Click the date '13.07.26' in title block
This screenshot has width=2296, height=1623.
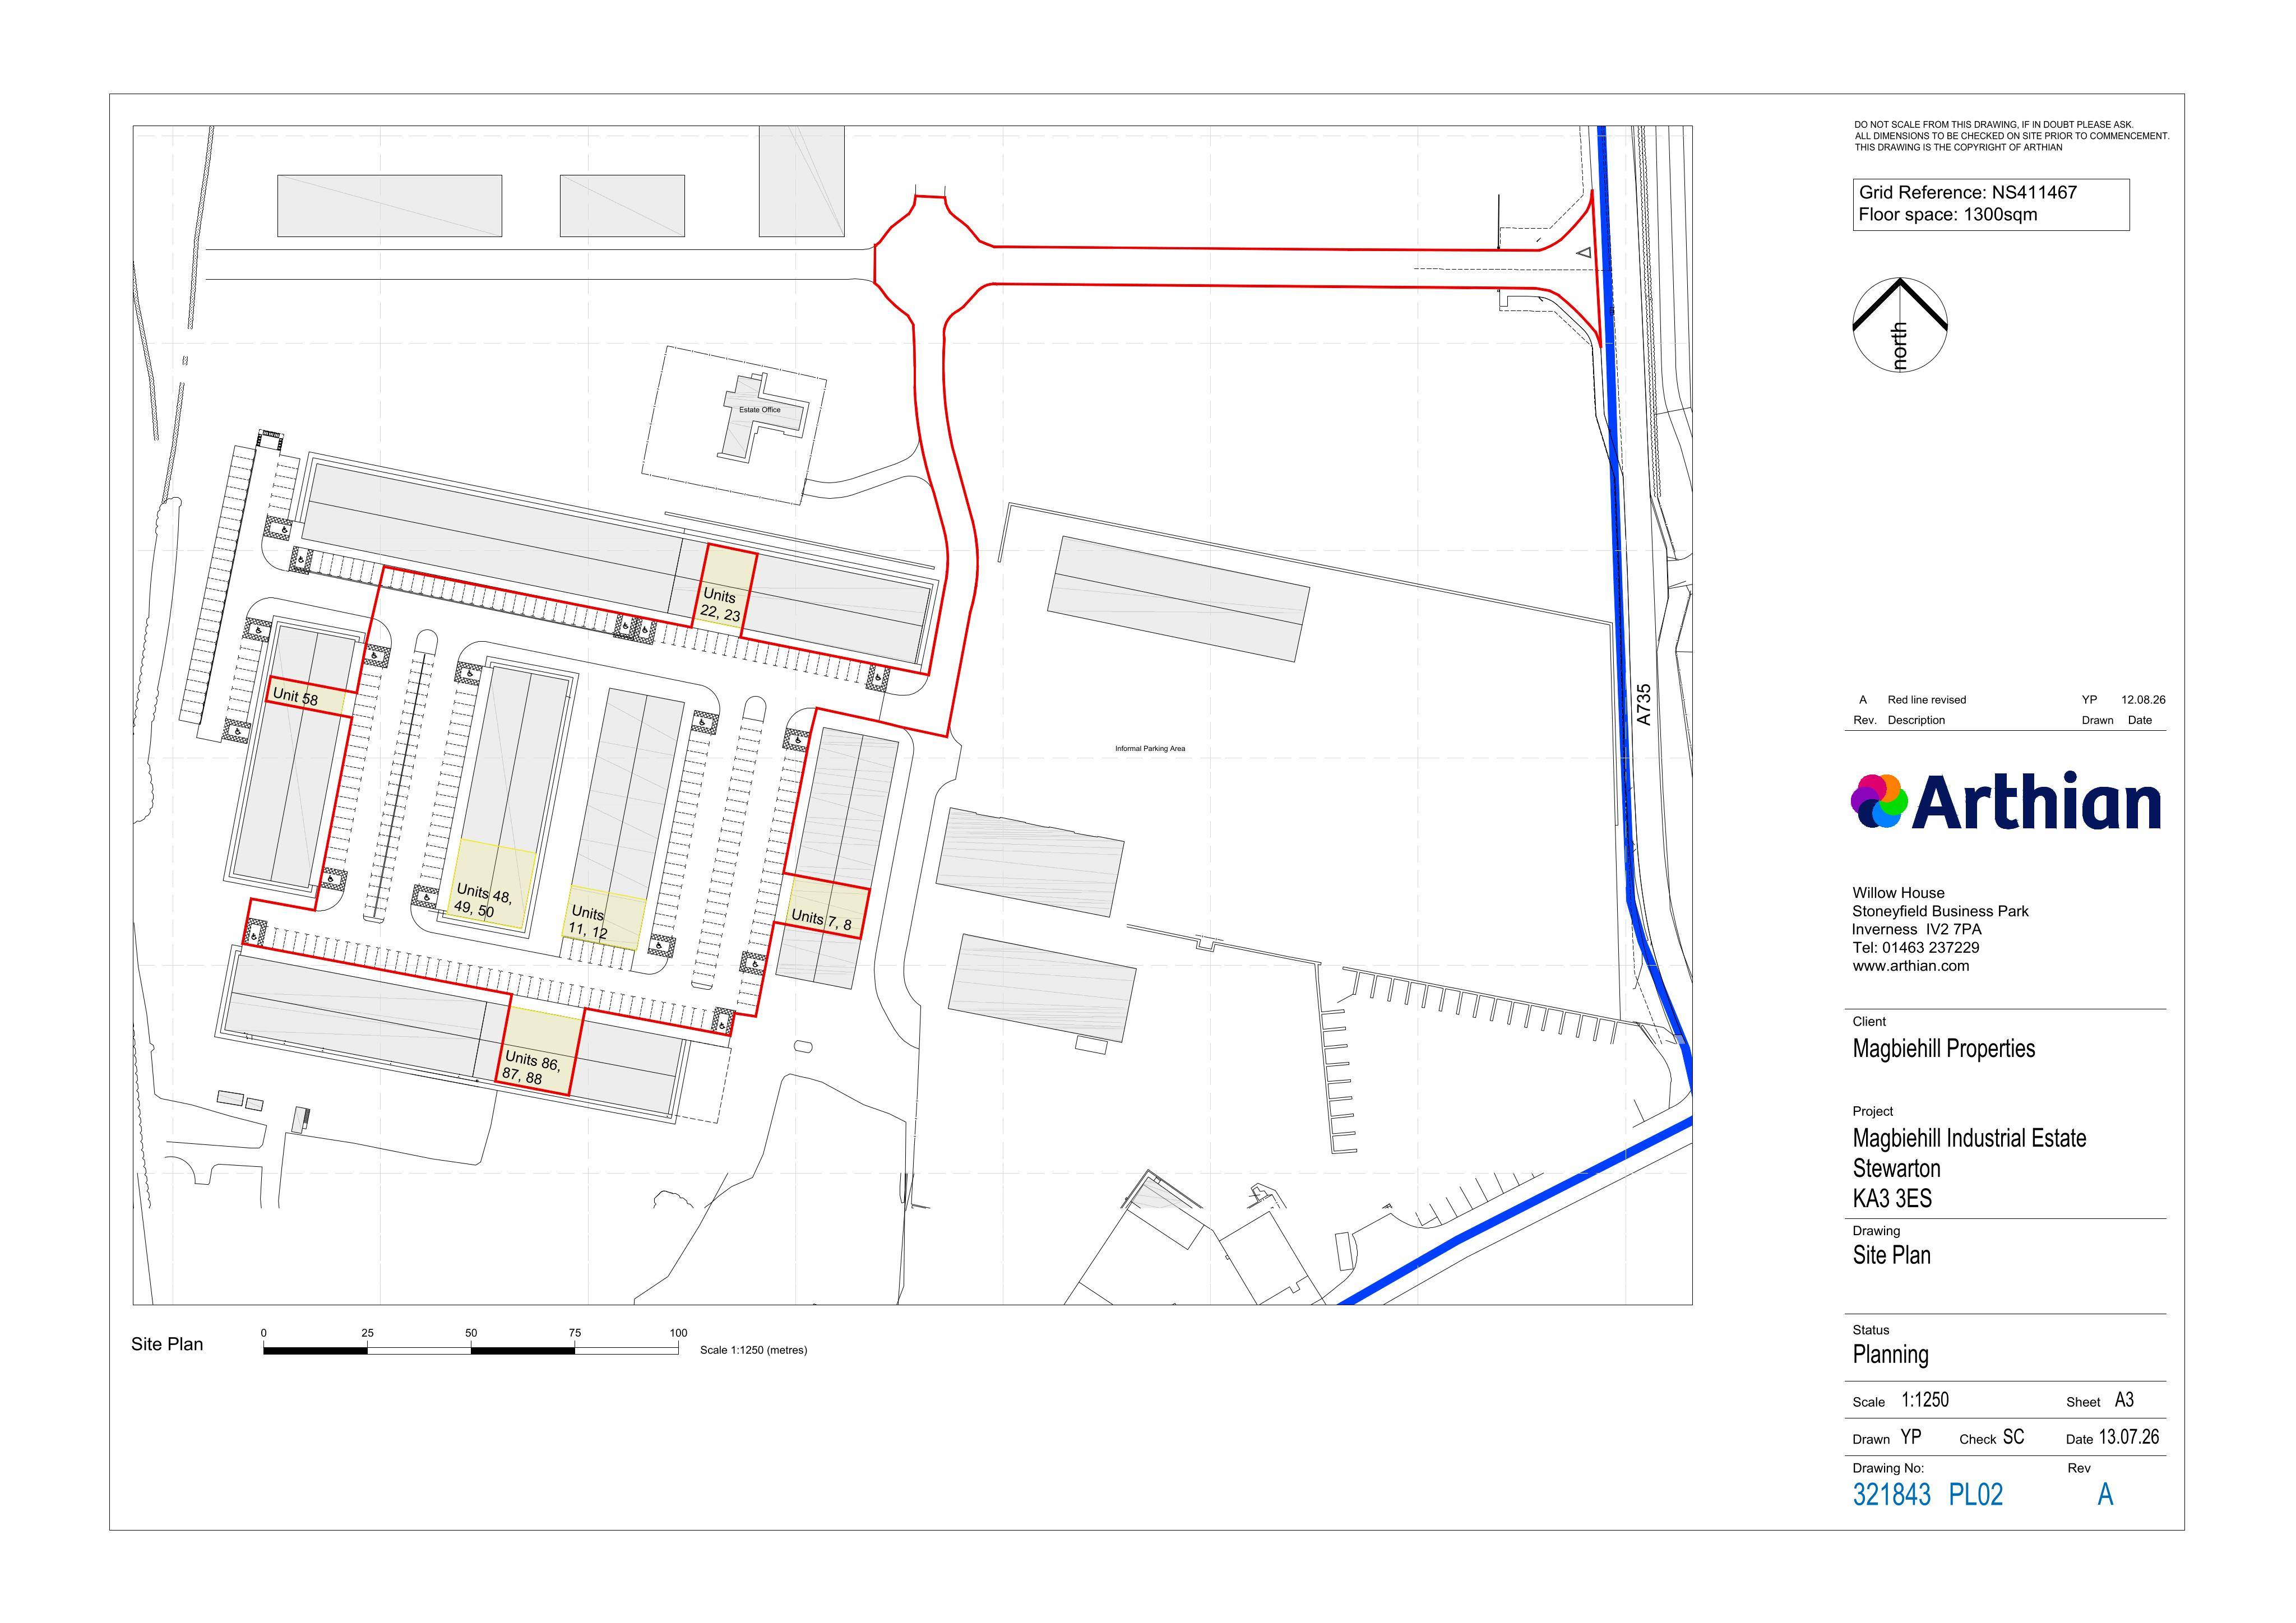(2129, 1437)
